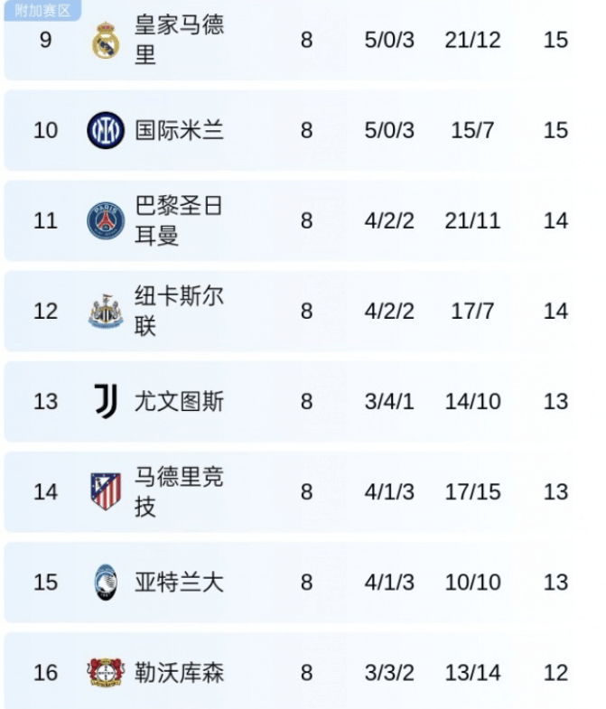606x709 pixels.
Task: Open team name 尤文图斯
Action: [x=179, y=401]
